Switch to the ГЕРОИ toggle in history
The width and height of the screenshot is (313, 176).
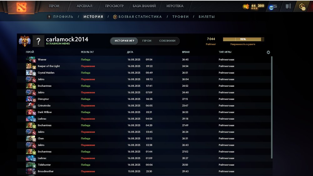[147, 41]
